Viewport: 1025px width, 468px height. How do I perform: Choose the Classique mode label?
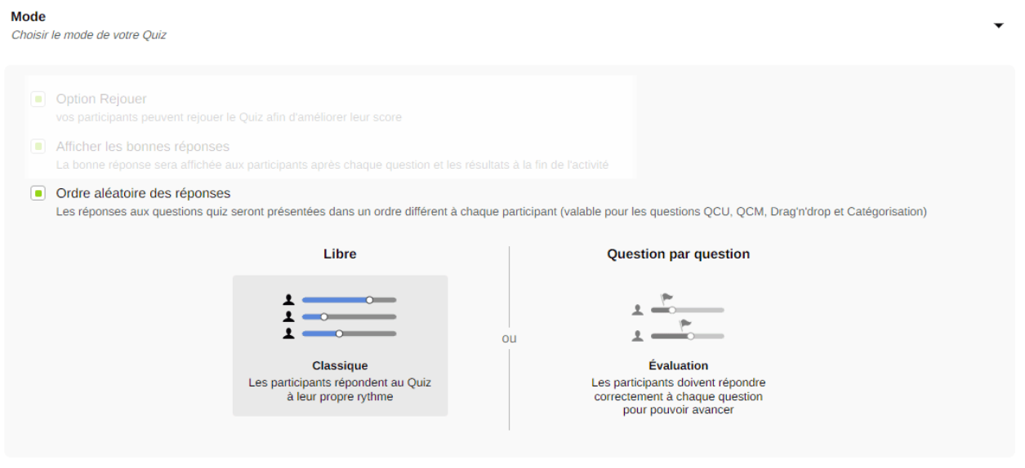click(x=340, y=365)
